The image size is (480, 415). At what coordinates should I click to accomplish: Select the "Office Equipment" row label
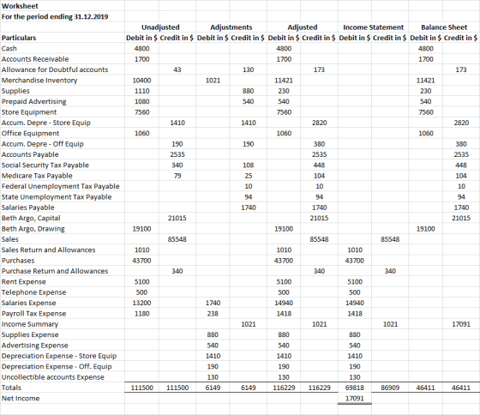click(x=30, y=133)
